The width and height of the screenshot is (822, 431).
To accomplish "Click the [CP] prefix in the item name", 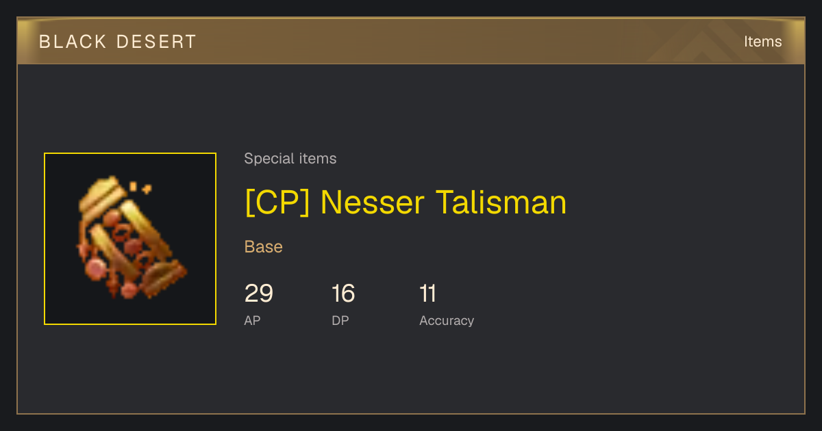I will [x=277, y=203].
